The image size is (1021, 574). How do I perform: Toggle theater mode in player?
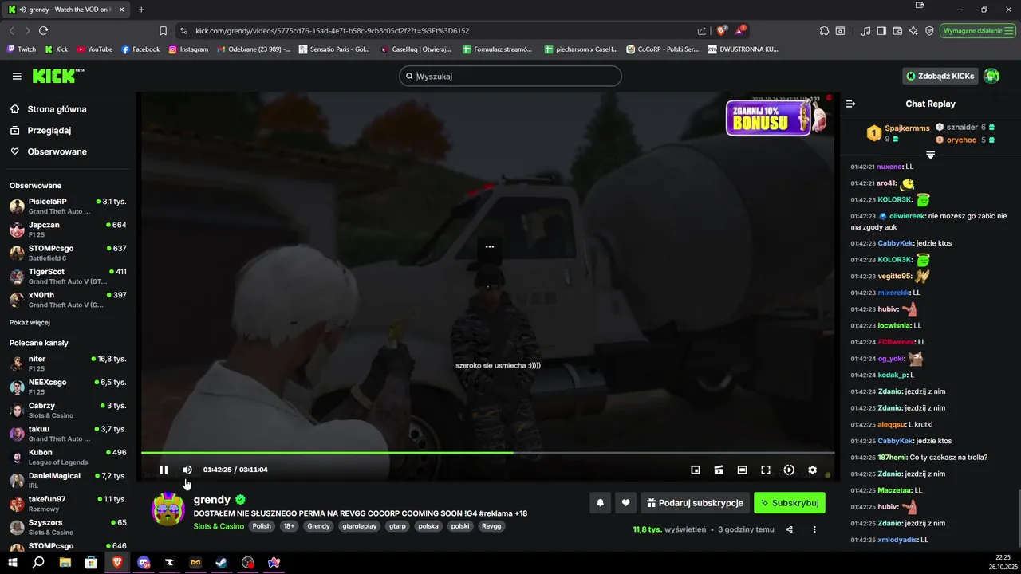pyautogui.click(x=742, y=470)
